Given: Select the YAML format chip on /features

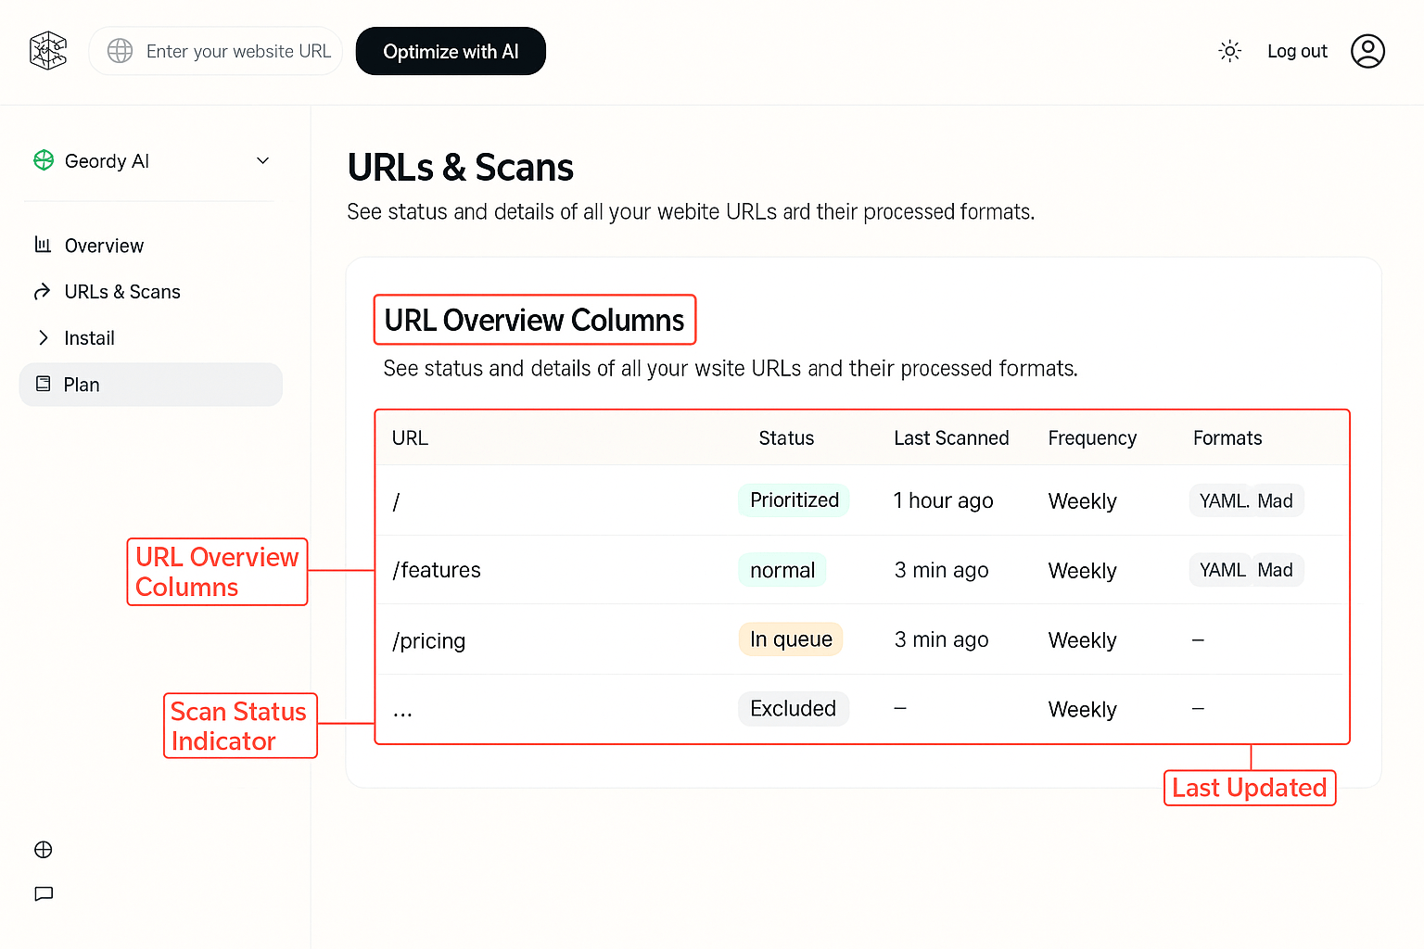Looking at the screenshot, I should (1221, 569).
